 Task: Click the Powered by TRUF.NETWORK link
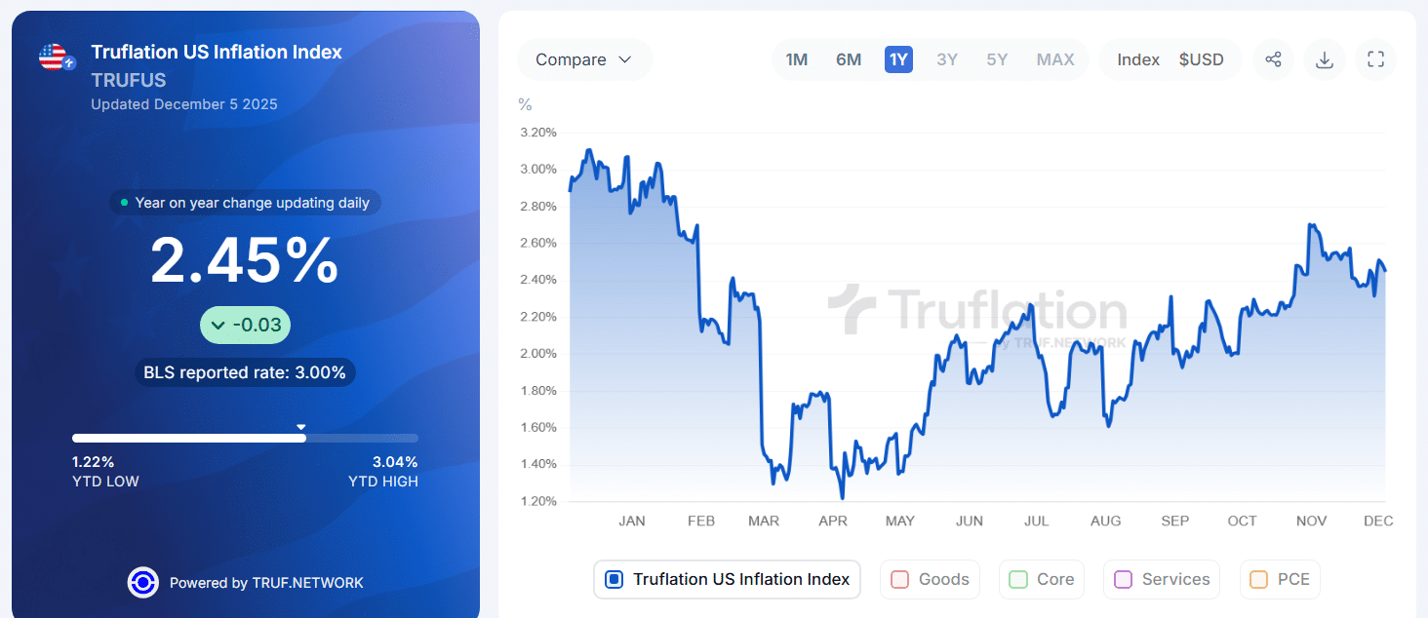pyautogui.click(x=267, y=582)
